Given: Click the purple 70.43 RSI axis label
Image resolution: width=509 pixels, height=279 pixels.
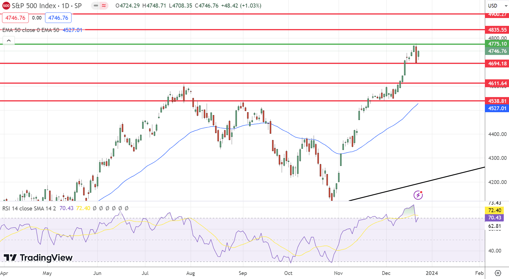Looking at the screenshot, I should tap(494, 218).
